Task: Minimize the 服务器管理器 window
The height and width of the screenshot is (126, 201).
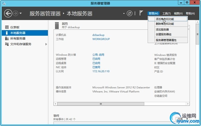Action: (x=181, y=2)
